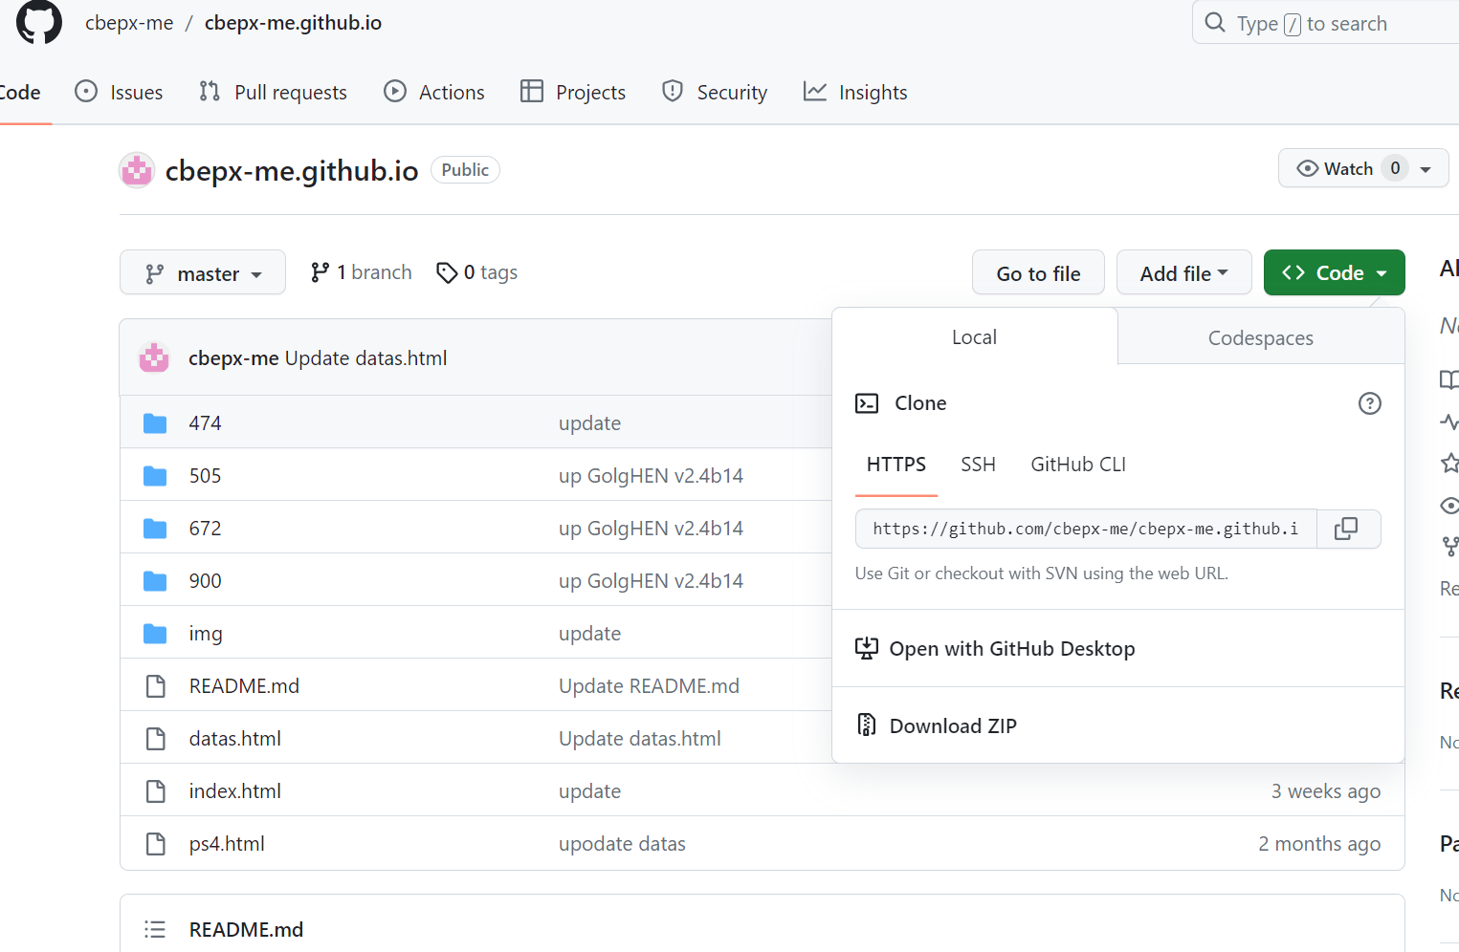Open the img folder link

tap(206, 634)
